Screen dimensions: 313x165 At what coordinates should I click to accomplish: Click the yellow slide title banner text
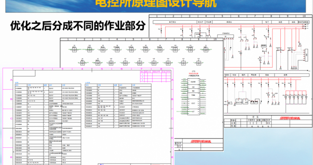pyautogui.click(x=156, y=4)
